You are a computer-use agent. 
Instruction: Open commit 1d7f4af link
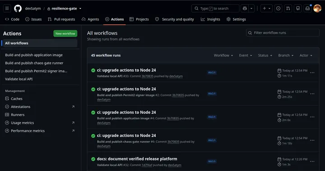pyautogui.click(x=147, y=165)
